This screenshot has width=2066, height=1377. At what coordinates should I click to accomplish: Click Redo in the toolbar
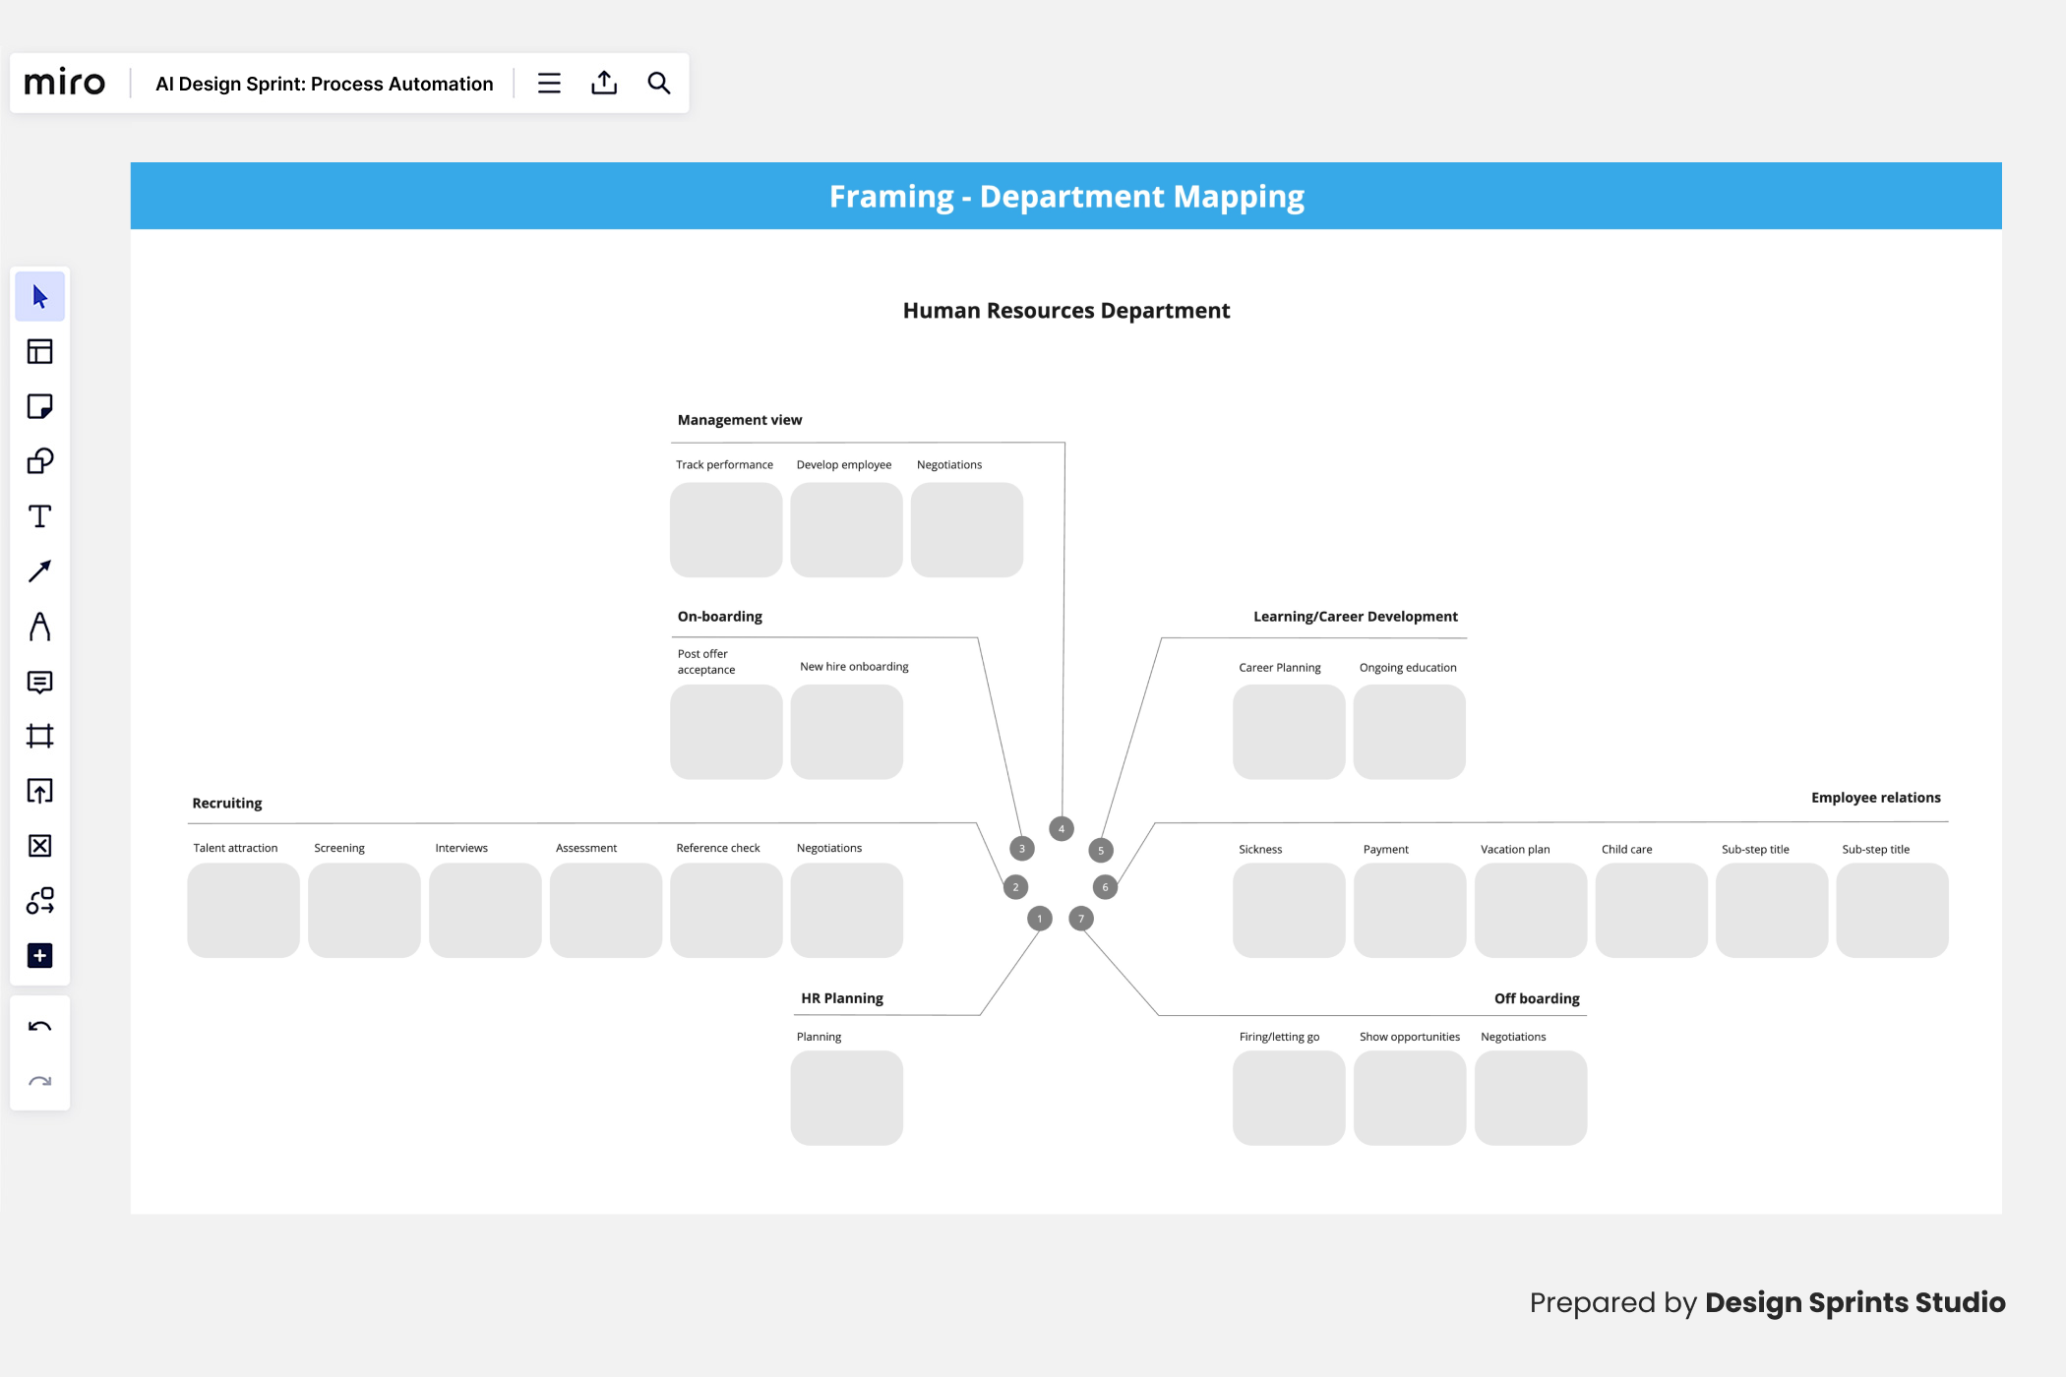coord(40,1079)
